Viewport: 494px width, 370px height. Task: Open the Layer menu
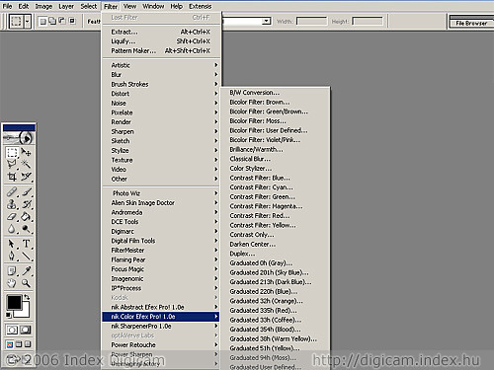click(x=66, y=7)
